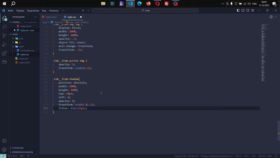Open the Run and Debug view
This screenshot has width=280, height=158.
[4, 44]
